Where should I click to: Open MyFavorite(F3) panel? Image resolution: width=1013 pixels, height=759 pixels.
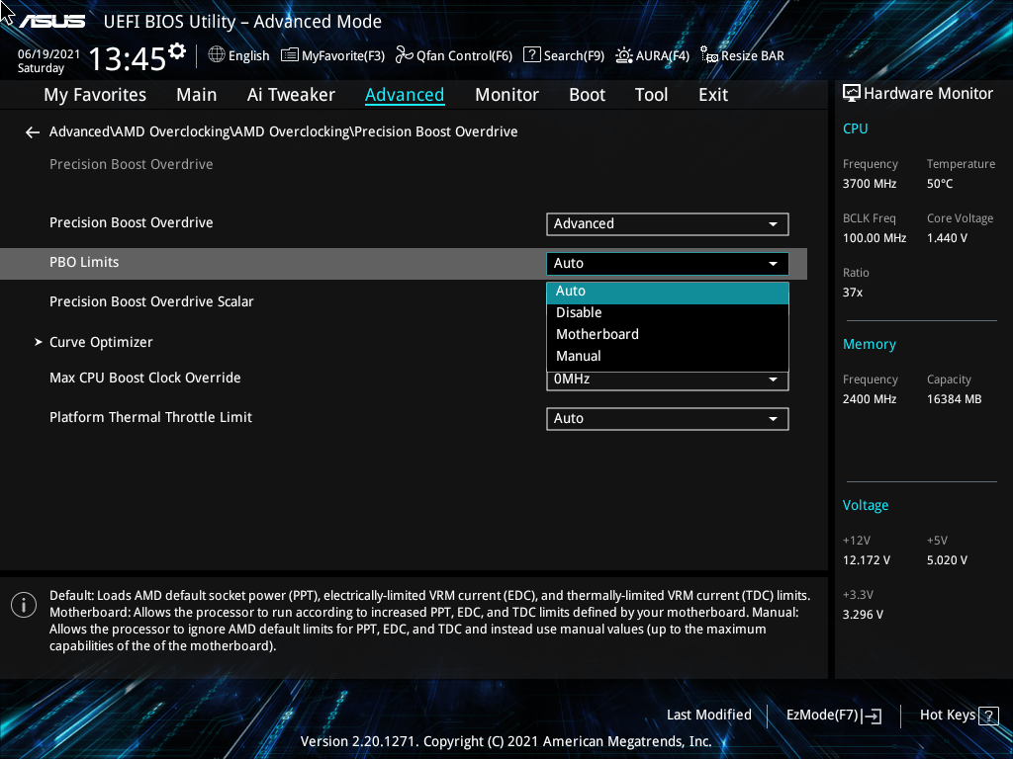tap(332, 55)
